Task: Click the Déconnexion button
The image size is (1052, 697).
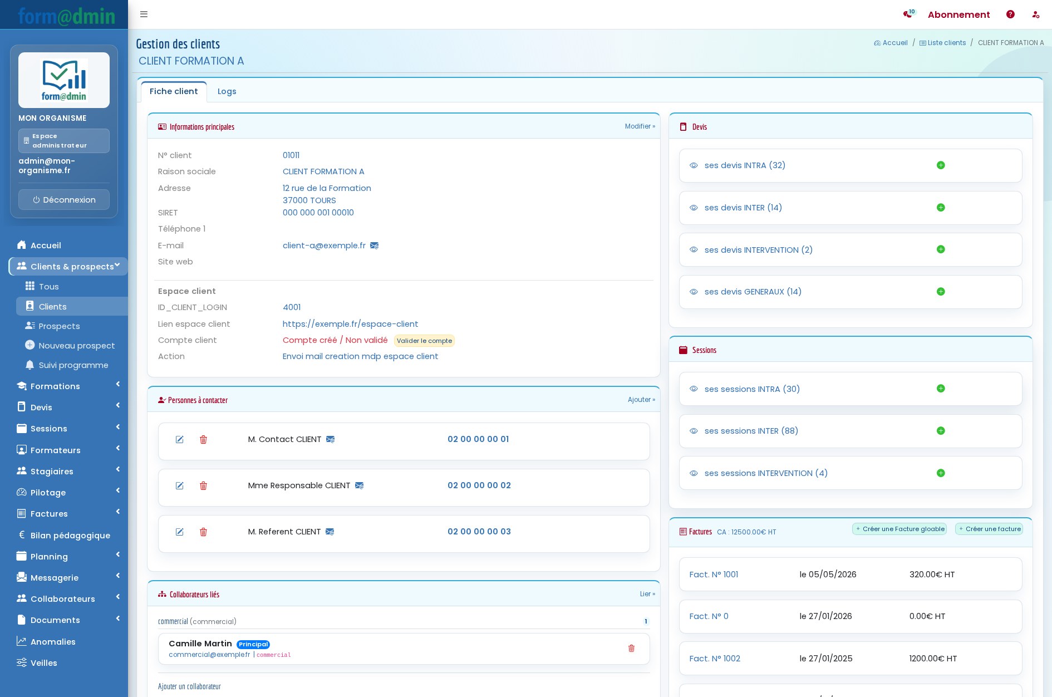Action: [x=64, y=200]
